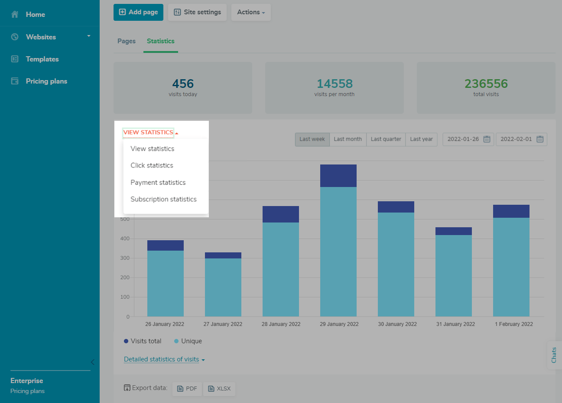Toggle Visits total legend series
Image resolution: width=562 pixels, height=403 pixels.
pos(143,341)
